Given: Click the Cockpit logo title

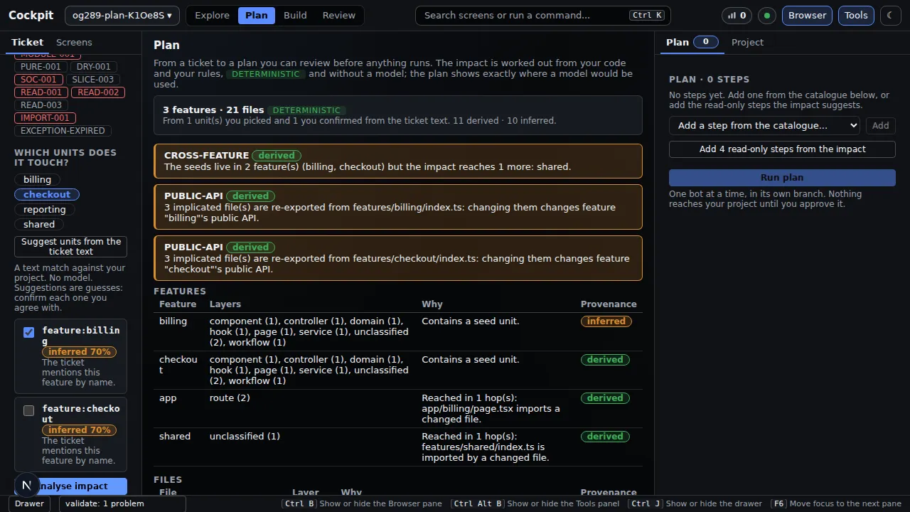Looking at the screenshot, I should click(x=31, y=15).
